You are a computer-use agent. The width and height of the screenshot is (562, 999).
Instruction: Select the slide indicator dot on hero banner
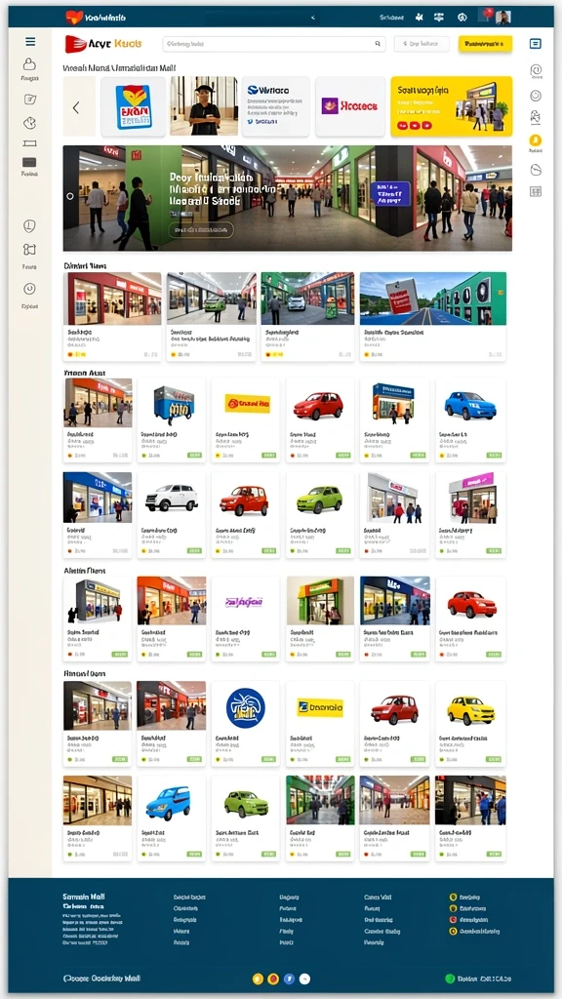(70, 196)
